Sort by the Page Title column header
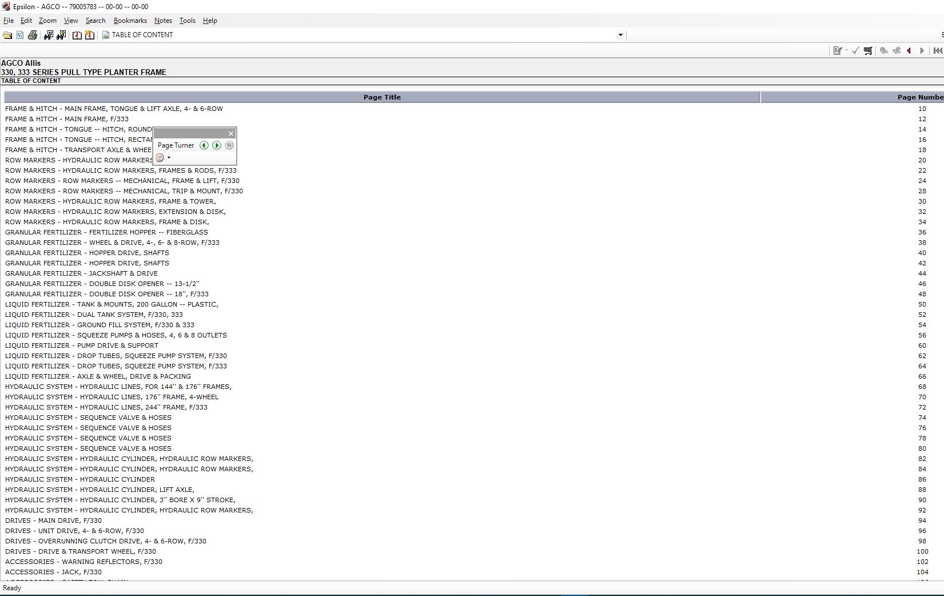Viewport: 944px width, 596px height. tap(382, 97)
